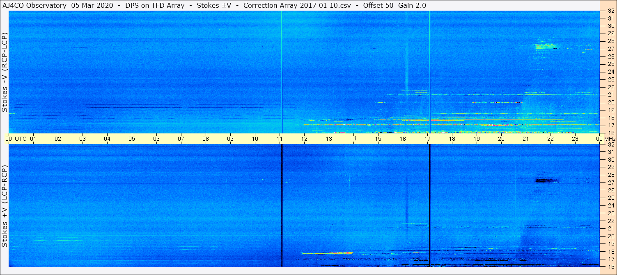Click the black vertical line near 17 UTC in Stokes +V
The width and height of the screenshot is (617, 275).
point(429,205)
